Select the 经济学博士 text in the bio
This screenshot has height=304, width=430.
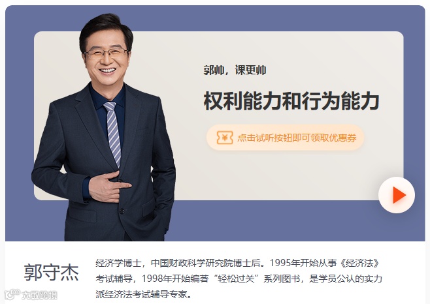pyautogui.click(x=118, y=263)
